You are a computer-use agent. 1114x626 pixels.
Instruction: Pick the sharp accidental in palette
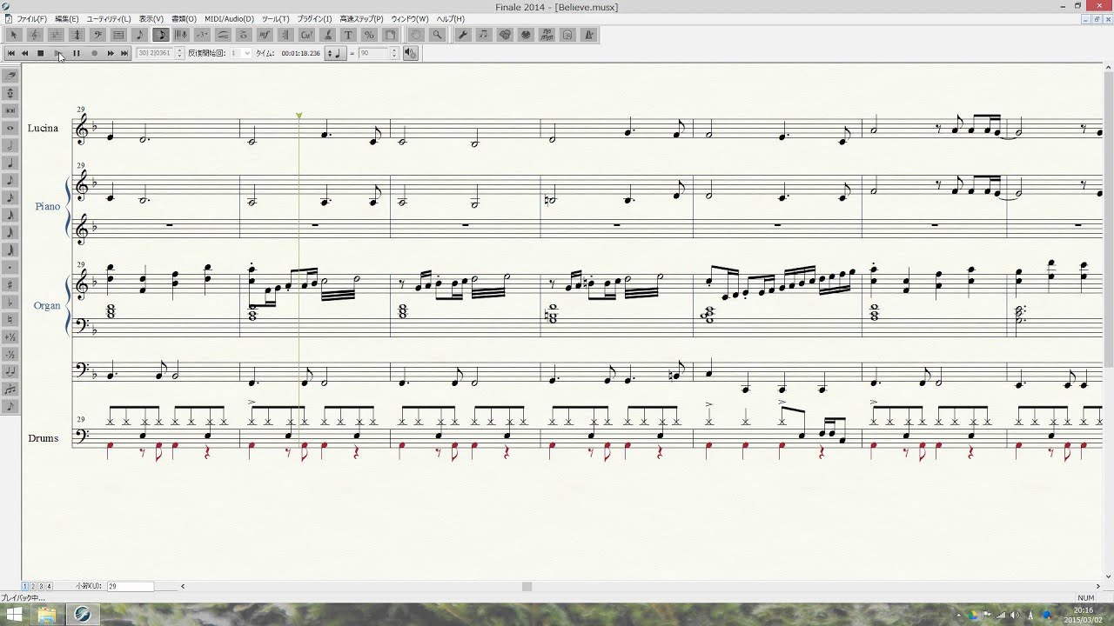pos(10,284)
